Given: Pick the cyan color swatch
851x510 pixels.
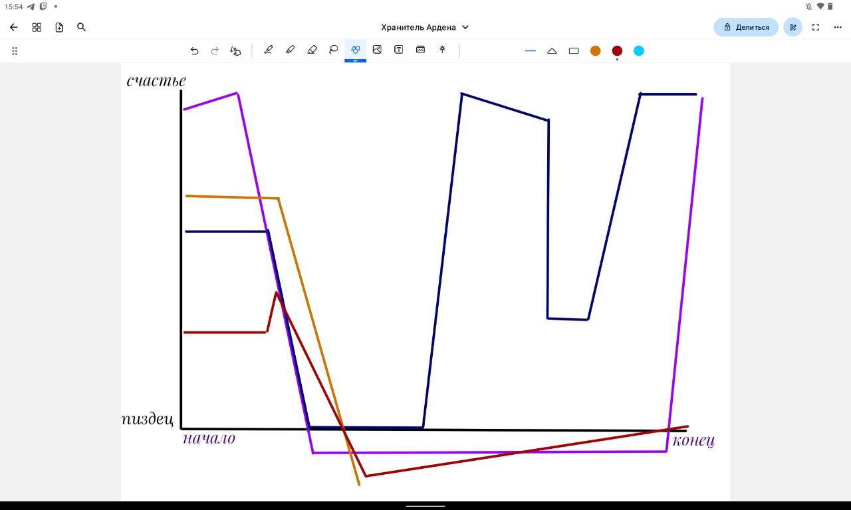Looking at the screenshot, I should pyautogui.click(x=639, y=50).
